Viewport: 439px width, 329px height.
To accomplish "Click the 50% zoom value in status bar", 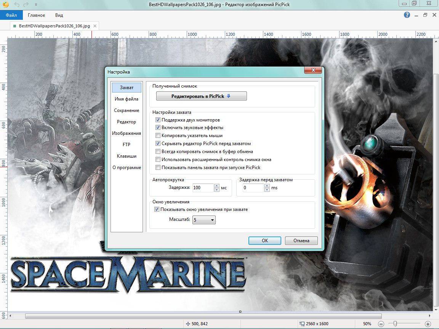I will click(367, 324).
